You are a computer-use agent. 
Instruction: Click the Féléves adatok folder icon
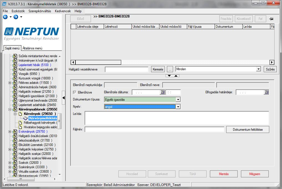(15, 83)
